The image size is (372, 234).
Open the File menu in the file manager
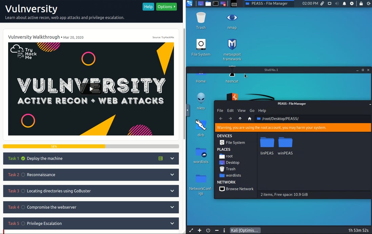pyautogui.click(x=220, y=111)
